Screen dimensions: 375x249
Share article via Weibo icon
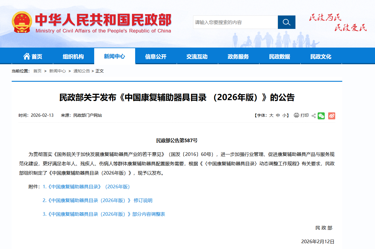coord(331,116)
